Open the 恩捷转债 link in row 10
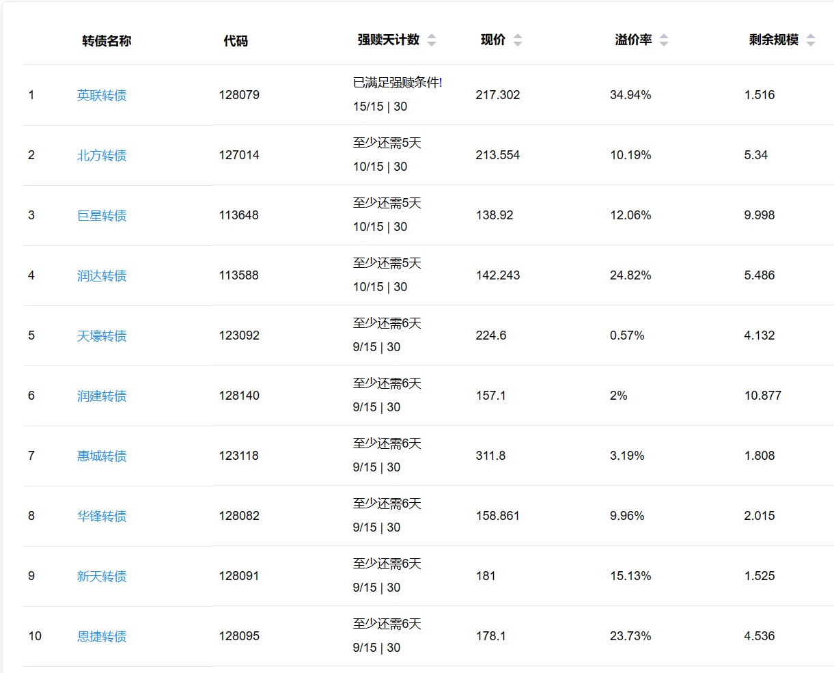 pos(102,637)
